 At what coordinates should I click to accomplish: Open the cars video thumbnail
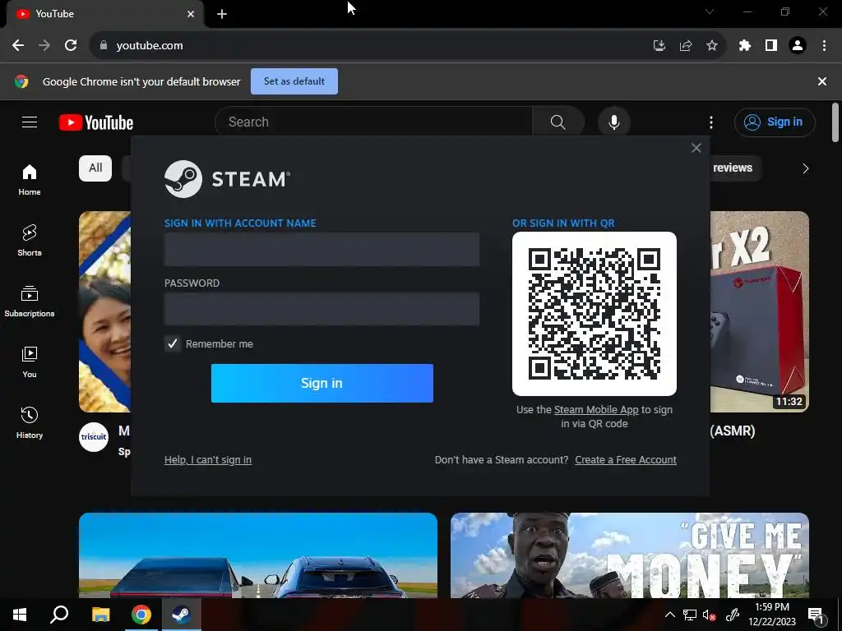pyautogui.click(x=258, y=555)
